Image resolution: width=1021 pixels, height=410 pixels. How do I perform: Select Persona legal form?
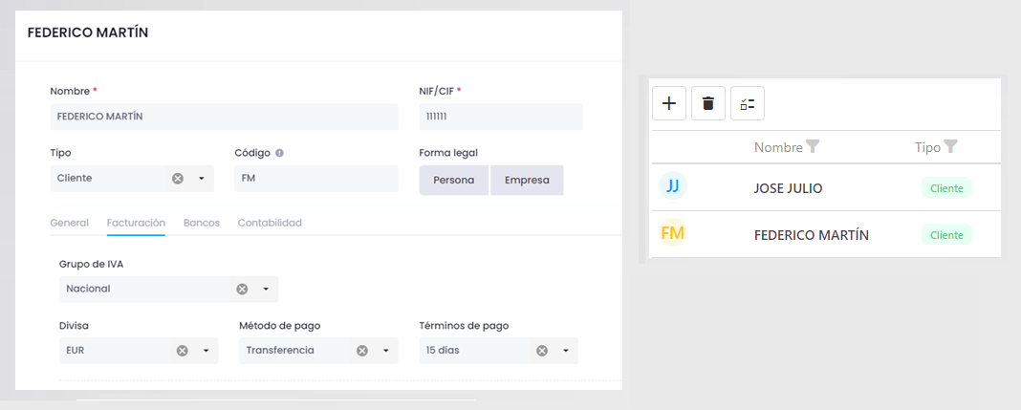pos(454,181)
